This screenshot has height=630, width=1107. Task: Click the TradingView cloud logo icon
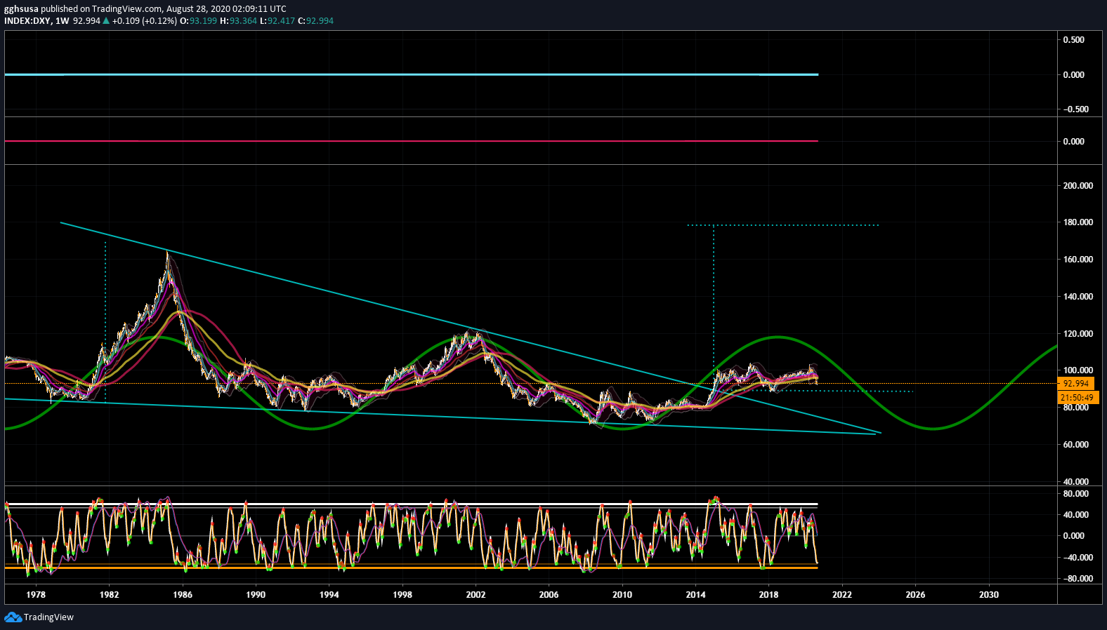tap(13, 617)
